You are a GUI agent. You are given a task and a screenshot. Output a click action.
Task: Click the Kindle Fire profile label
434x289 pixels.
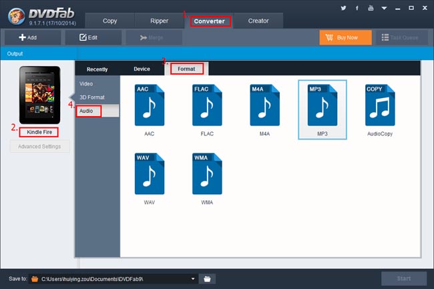(x=39, y=132)
